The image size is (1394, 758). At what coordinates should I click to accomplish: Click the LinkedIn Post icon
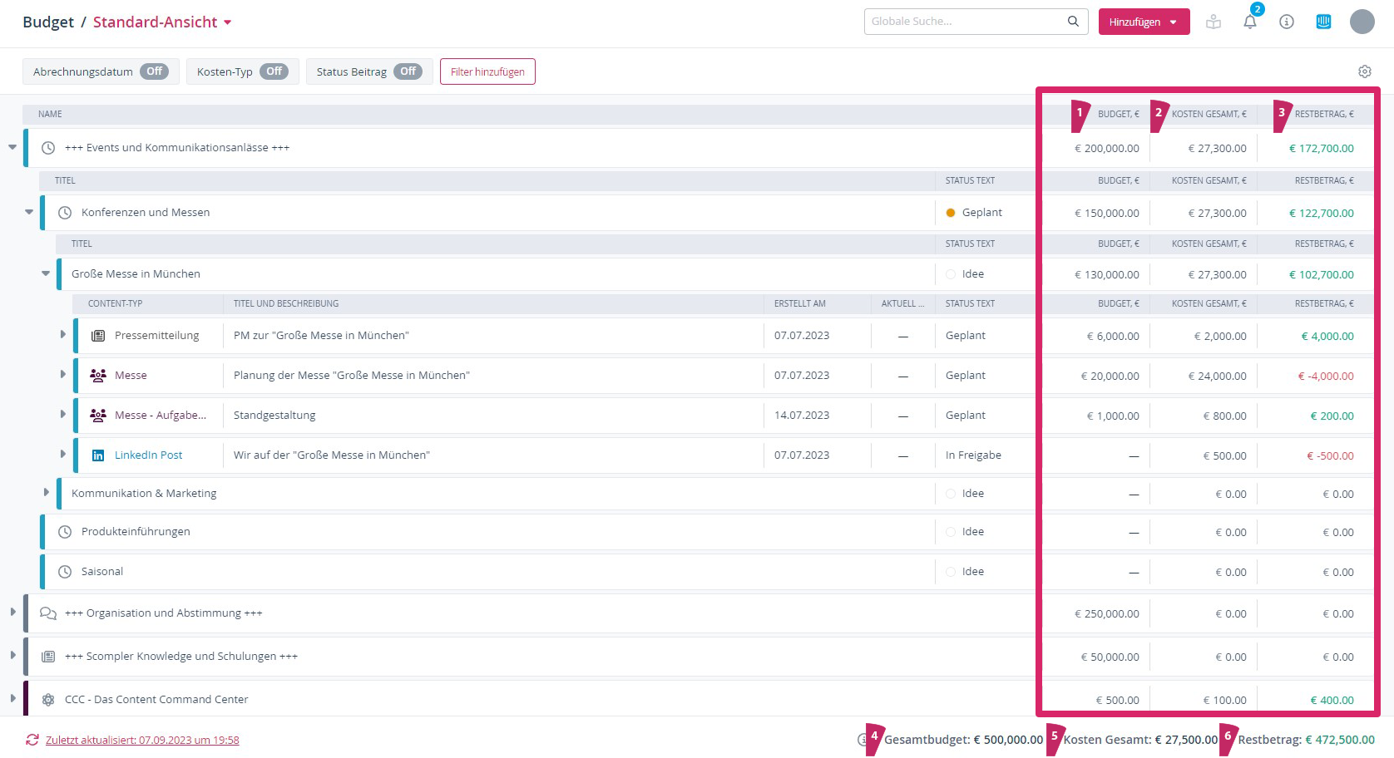tap(98, 455)
